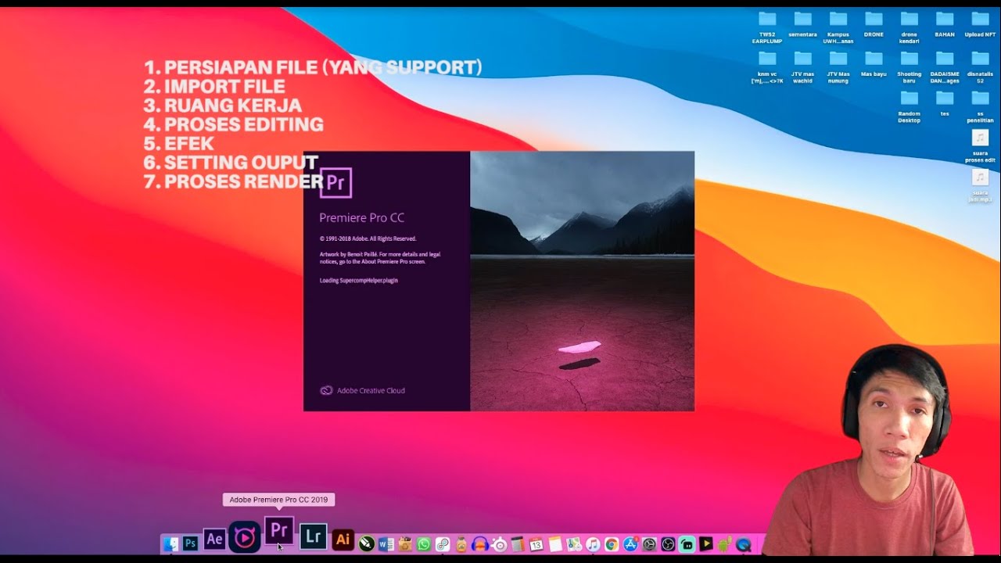Select the drone kendari folder

point(909,27)
